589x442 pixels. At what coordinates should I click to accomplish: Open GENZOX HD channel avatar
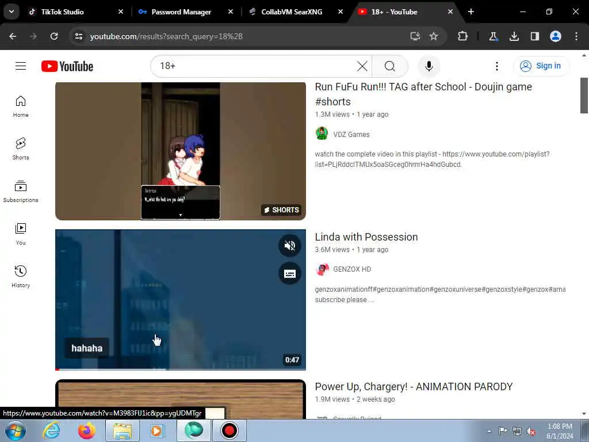click(x=322, y=269)
